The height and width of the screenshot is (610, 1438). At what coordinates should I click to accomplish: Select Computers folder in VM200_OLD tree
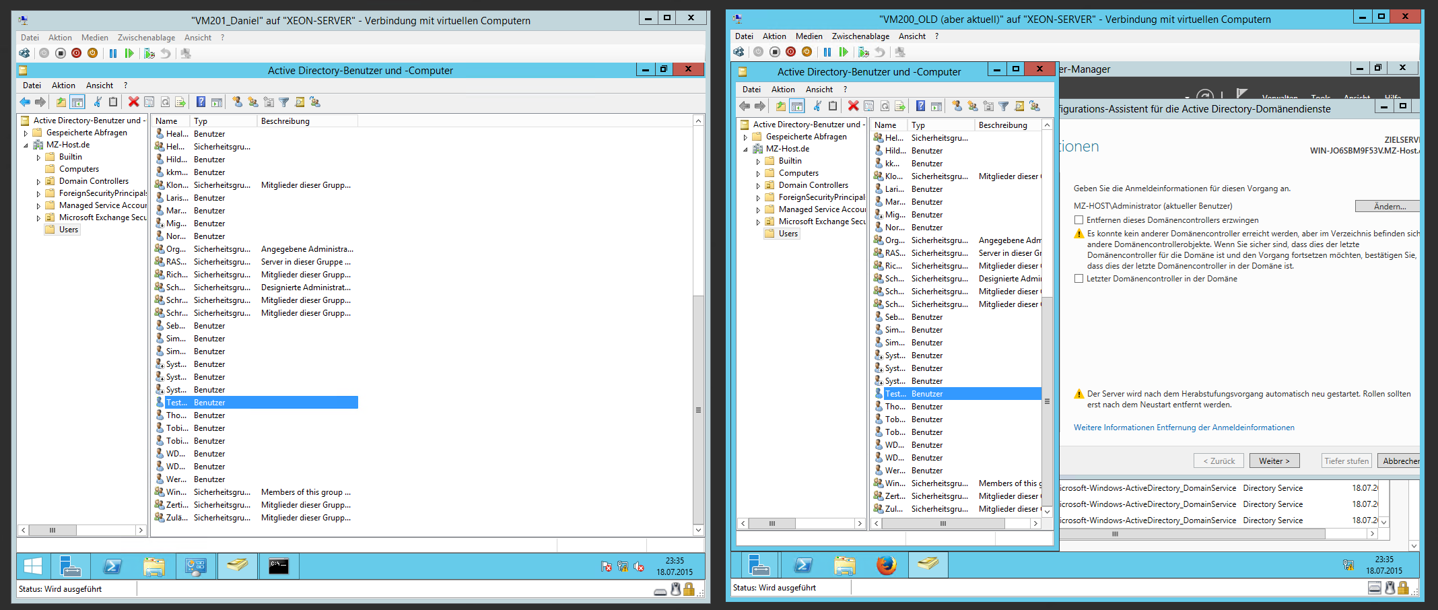[x=798, y=173]
